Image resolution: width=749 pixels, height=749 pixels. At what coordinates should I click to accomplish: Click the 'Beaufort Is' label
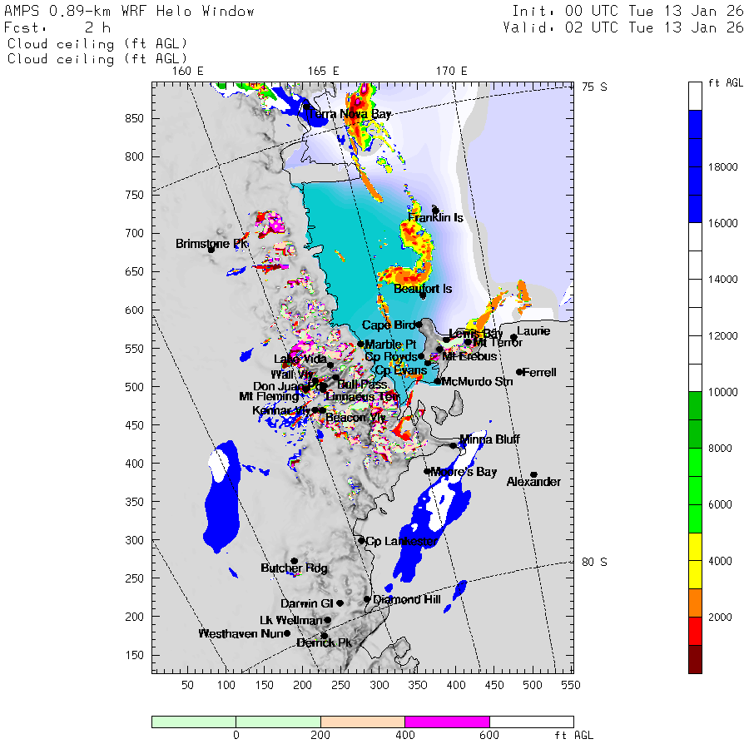point(423,289)
